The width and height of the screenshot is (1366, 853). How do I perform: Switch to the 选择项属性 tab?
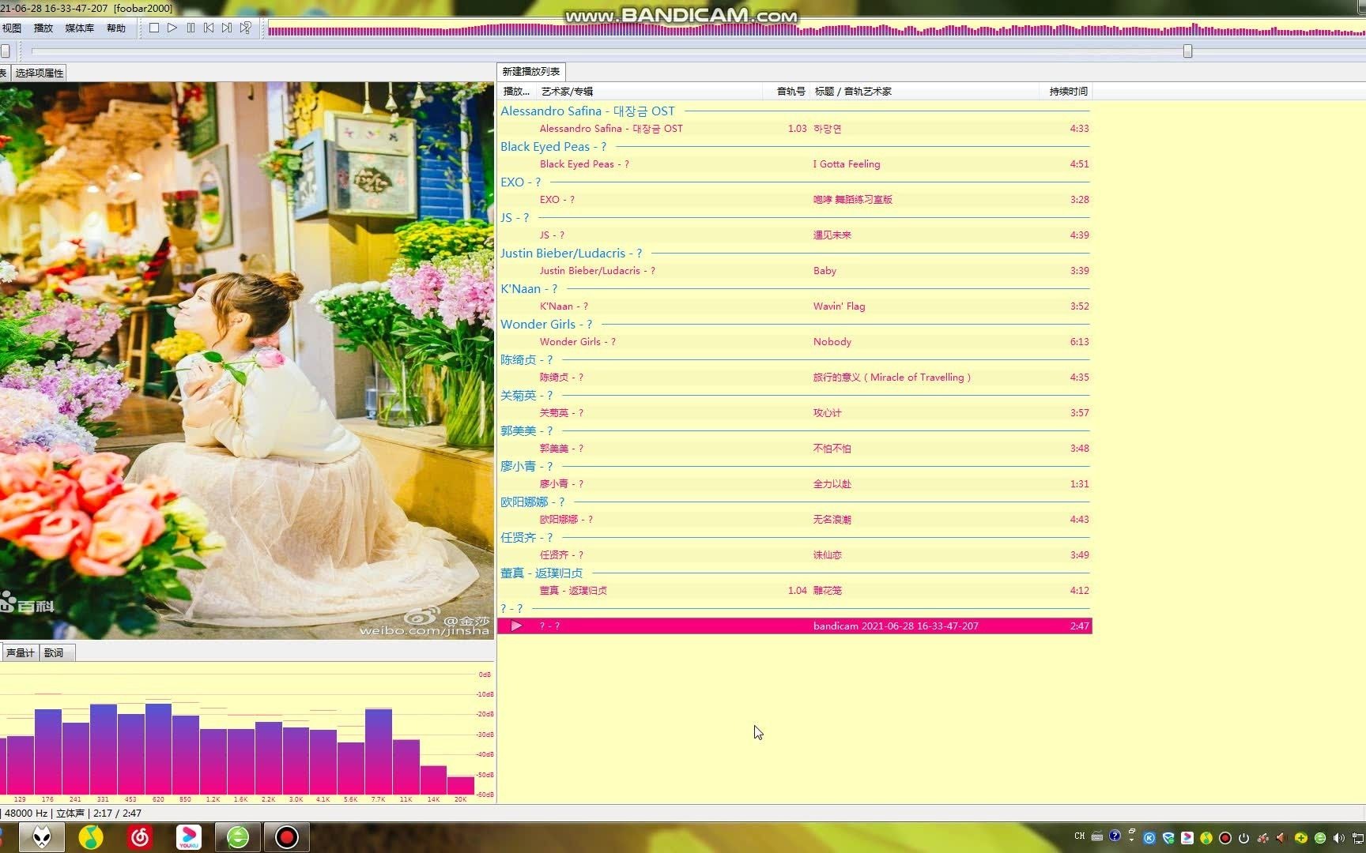(40, 73)
